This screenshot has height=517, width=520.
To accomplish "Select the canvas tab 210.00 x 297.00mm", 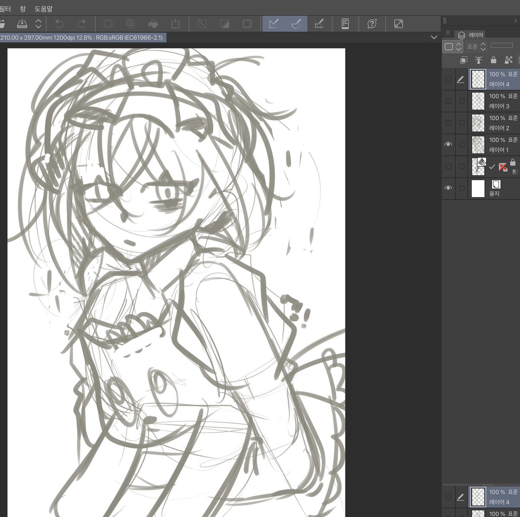I will coord(83,38).
